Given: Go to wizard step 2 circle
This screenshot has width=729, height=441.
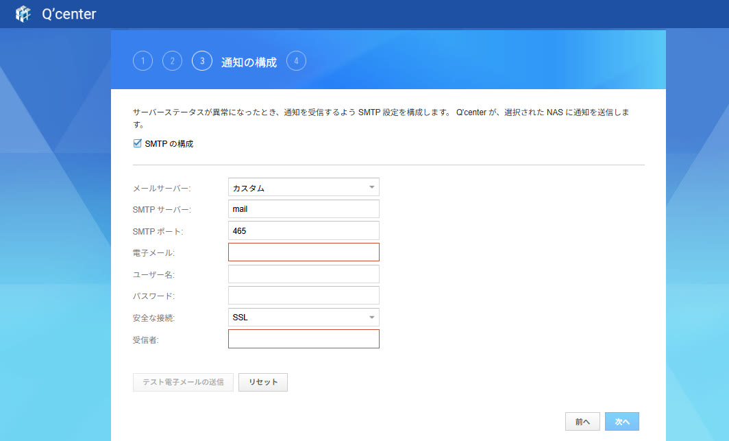Looking at the screenshot, I should click(x=172, y=61).
